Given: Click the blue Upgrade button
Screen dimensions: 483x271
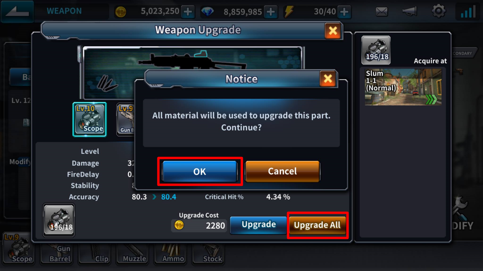Looking at the screenshot, I should coord(258,224).
